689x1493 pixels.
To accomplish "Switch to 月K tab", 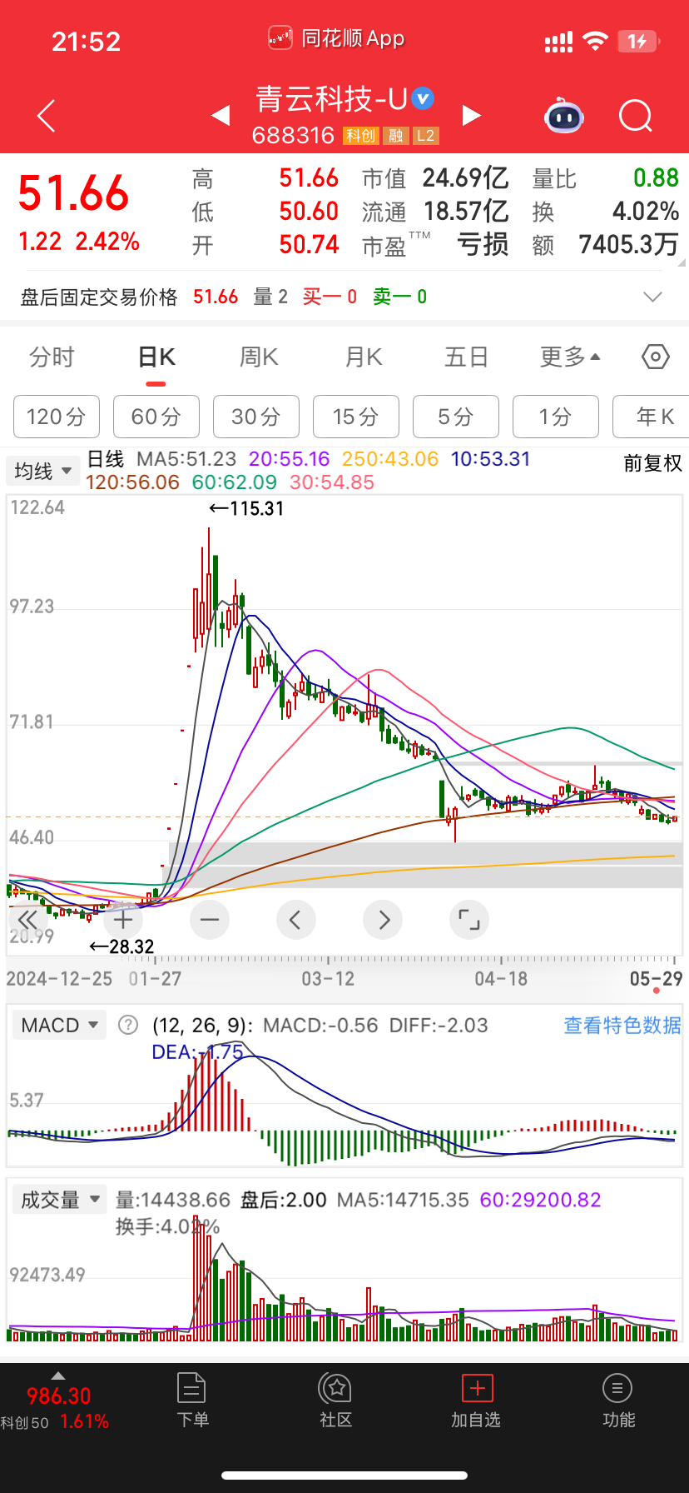I will coord(364,357).
